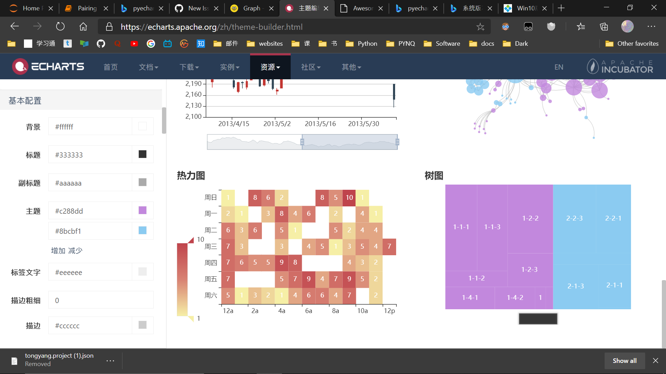Screen dimensions: 666x374
Task: Switch to the Graph browser tab
Action: [251, 8]
